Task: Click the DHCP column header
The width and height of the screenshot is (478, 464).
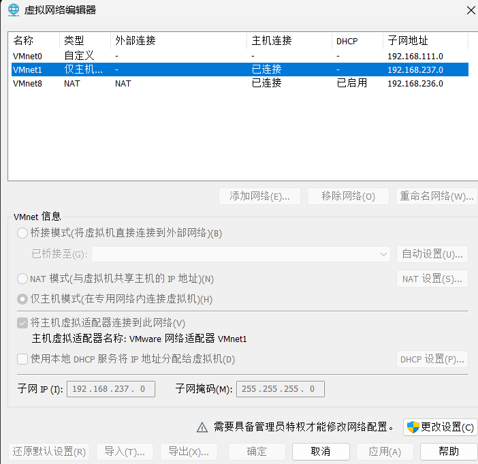Action: coord(357,41)
